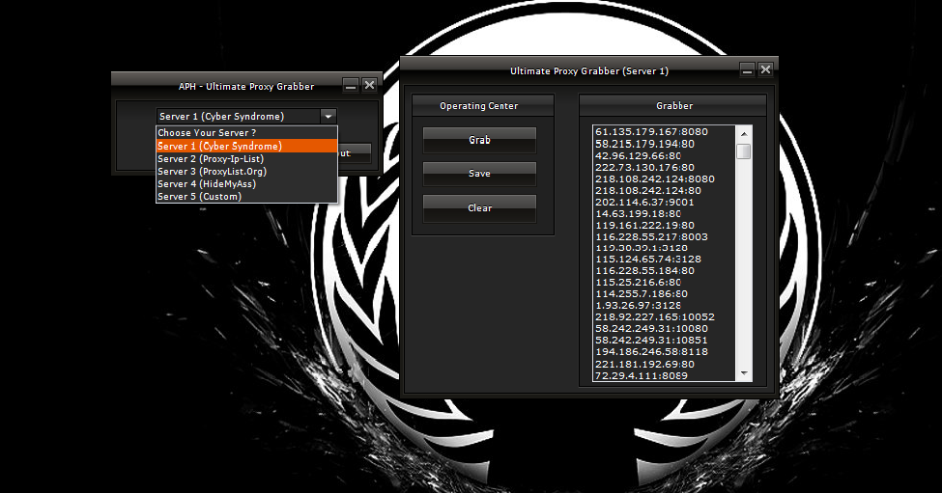Viewport: 942px width, 493px height.
Task: Click the Save button in Operating Center
Action: pyautogui.click(x=479, y=174)
